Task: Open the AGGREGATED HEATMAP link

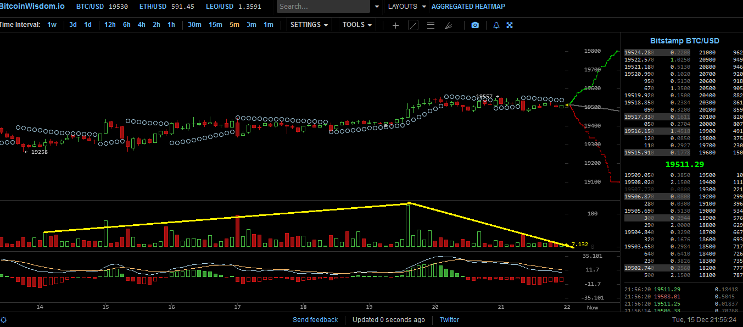Action: (468, 7)
